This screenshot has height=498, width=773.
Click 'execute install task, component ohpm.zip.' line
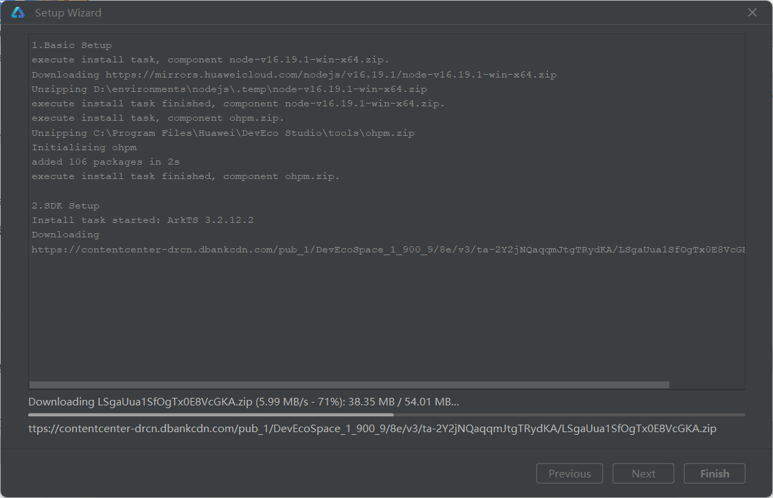(x=158, y=118)
